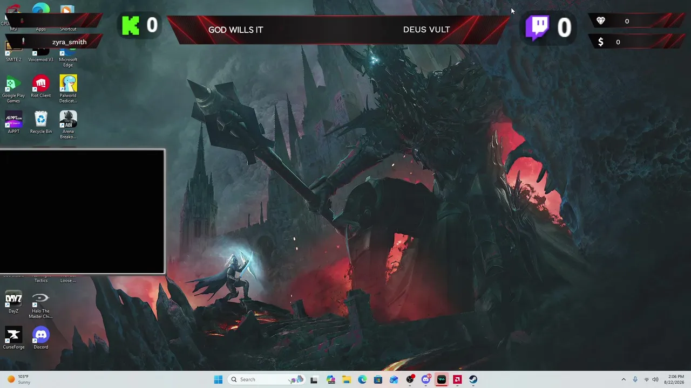This screenshot has width=691, height=388.
Task: Click the diamond counter icon in overlay
Action: tap(601, 21)
